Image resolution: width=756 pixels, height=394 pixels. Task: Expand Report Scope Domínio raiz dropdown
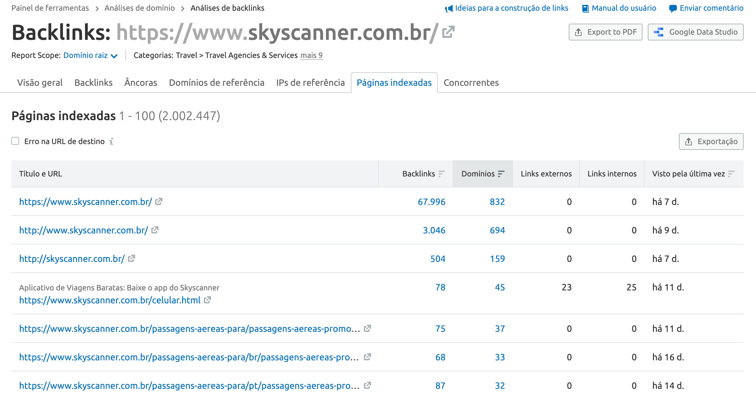(90, 55)
